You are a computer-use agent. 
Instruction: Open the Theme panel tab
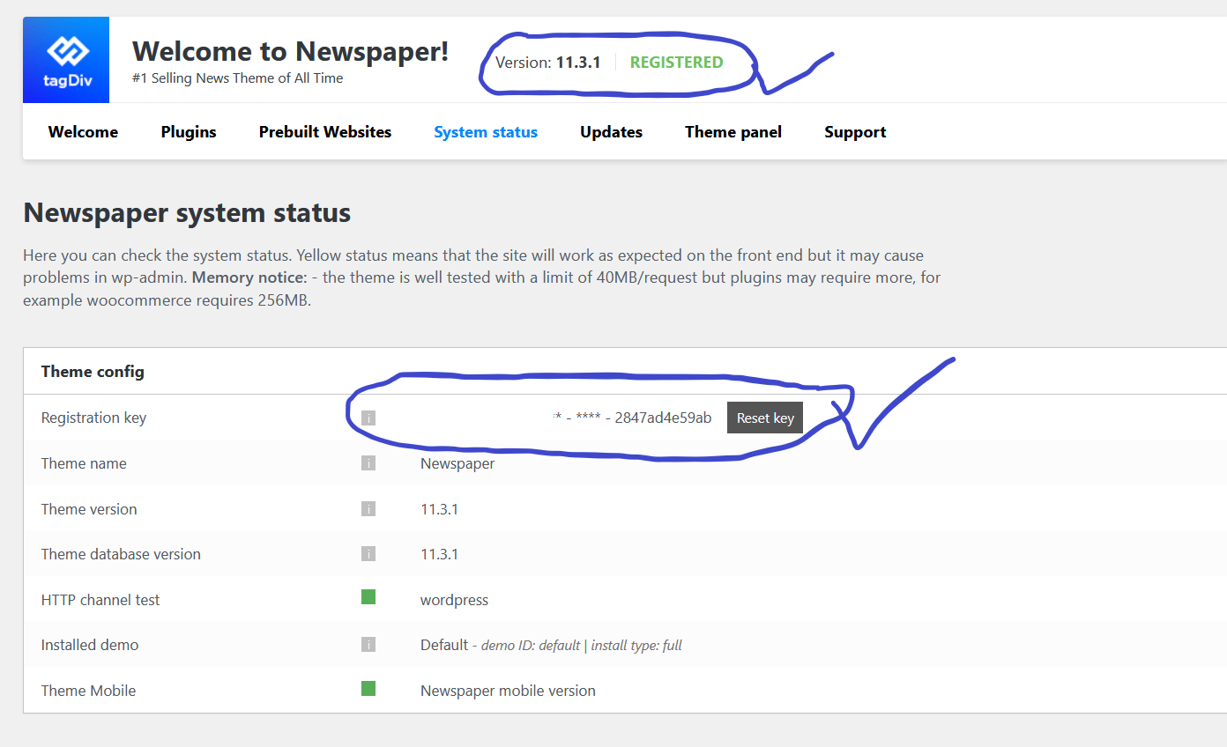pos(733,132)
